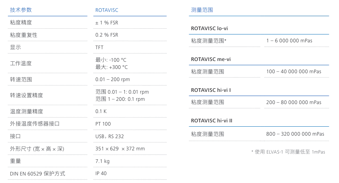The width and height of the screenshot is (339, 183).
Task: Select the TFT display value
Action: (x=99, y=47)
